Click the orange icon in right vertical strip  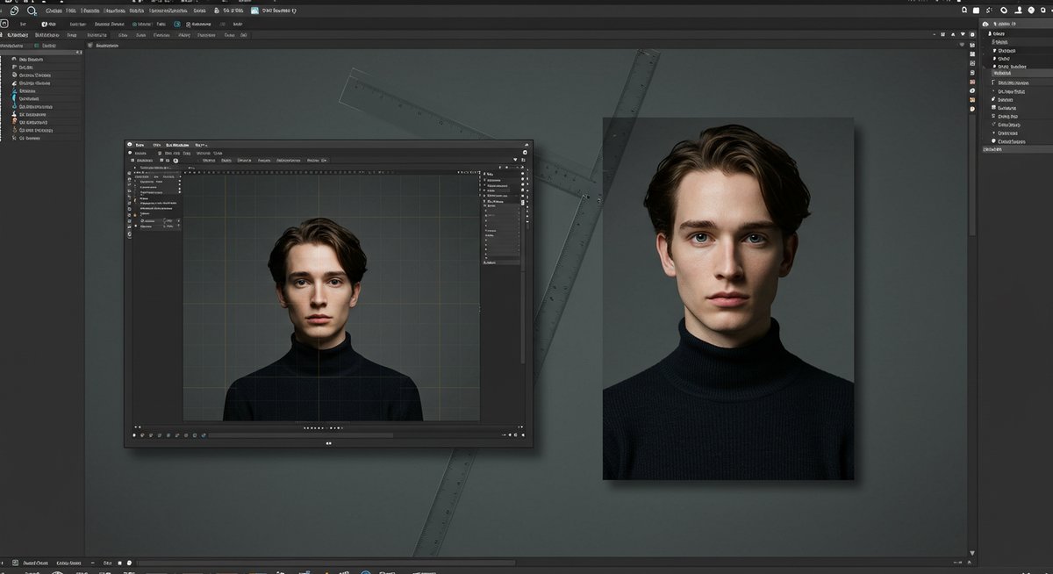[972, 99]
